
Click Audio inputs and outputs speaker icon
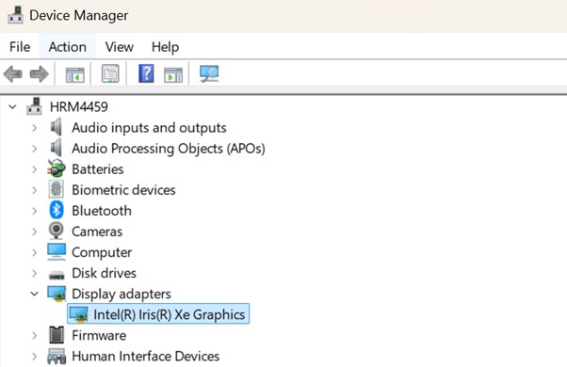(x=57, y=127)
